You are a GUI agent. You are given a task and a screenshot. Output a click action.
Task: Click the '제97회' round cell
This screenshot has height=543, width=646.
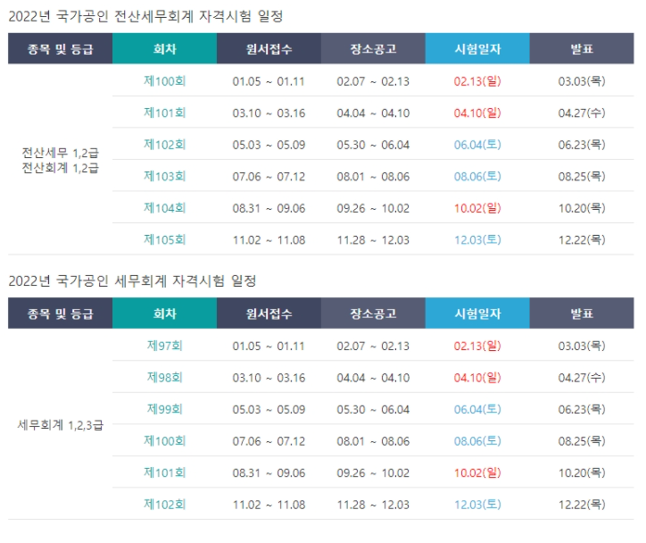(164, 346)
